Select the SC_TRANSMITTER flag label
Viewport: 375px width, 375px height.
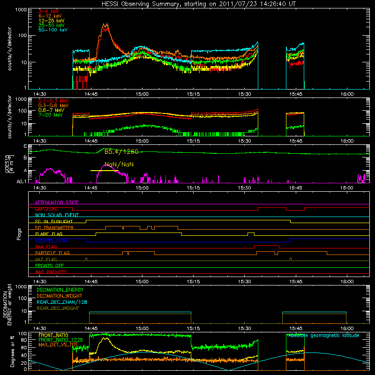(54, 228)
